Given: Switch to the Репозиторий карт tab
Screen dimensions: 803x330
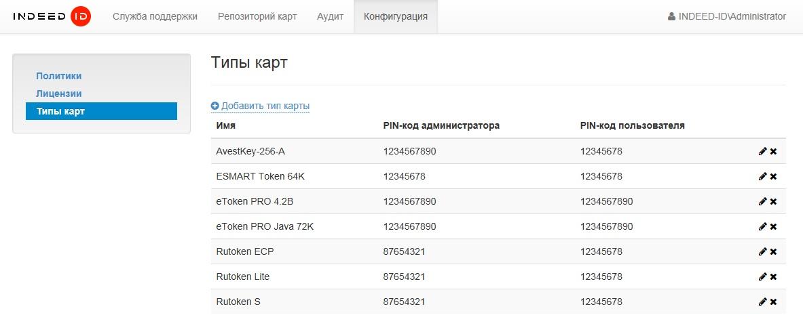Looking at the screenshot, I should tap(257, 16).
